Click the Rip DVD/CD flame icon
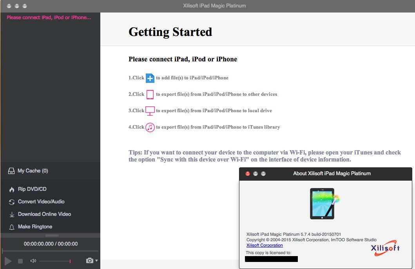 [x=12, y=189]
